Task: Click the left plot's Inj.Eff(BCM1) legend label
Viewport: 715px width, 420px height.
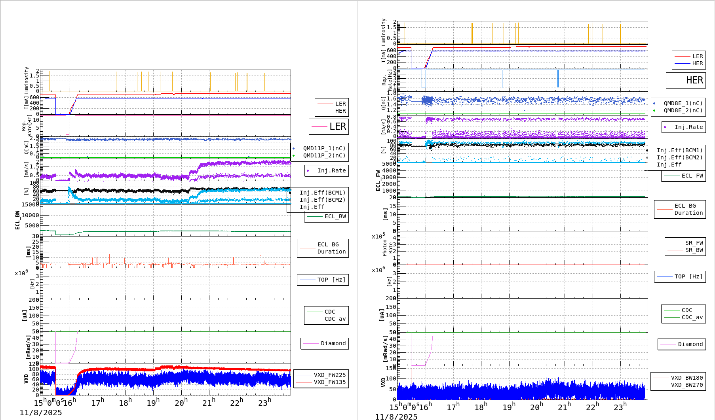Action: pyautogui.click(x=322, y=193)
